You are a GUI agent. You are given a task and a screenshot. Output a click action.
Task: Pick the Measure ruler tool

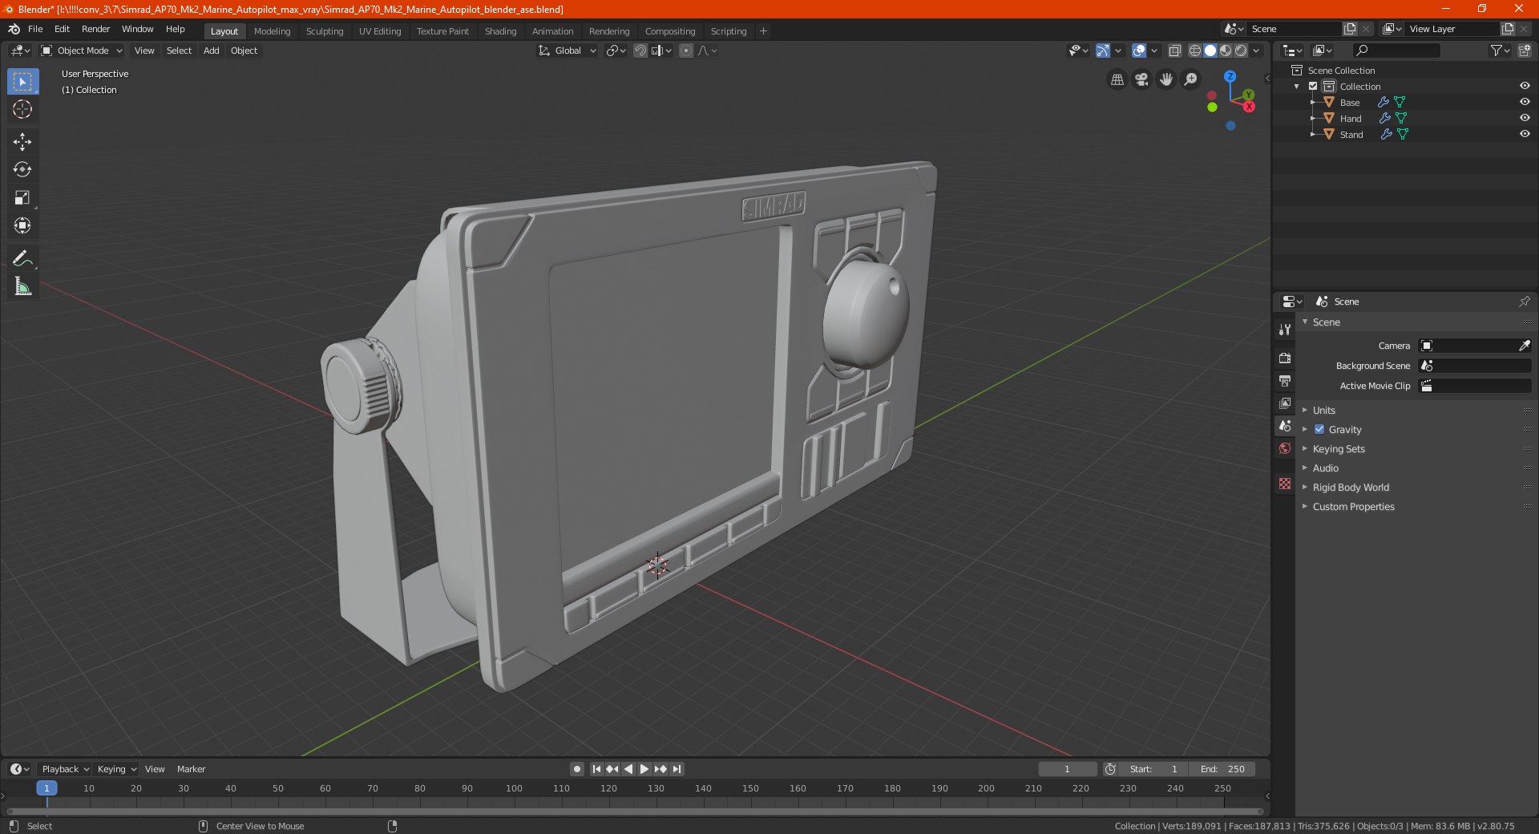22,286
